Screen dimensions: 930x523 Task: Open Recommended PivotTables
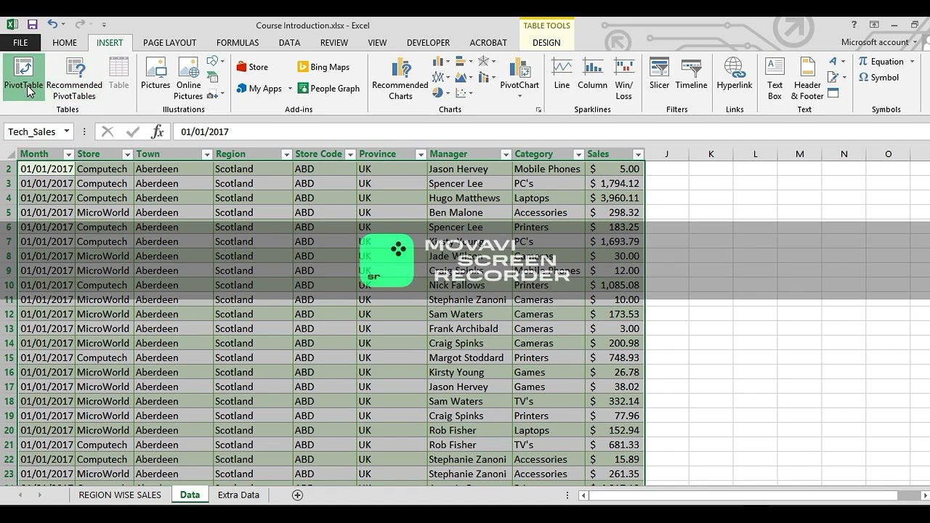tap(74, 78)
